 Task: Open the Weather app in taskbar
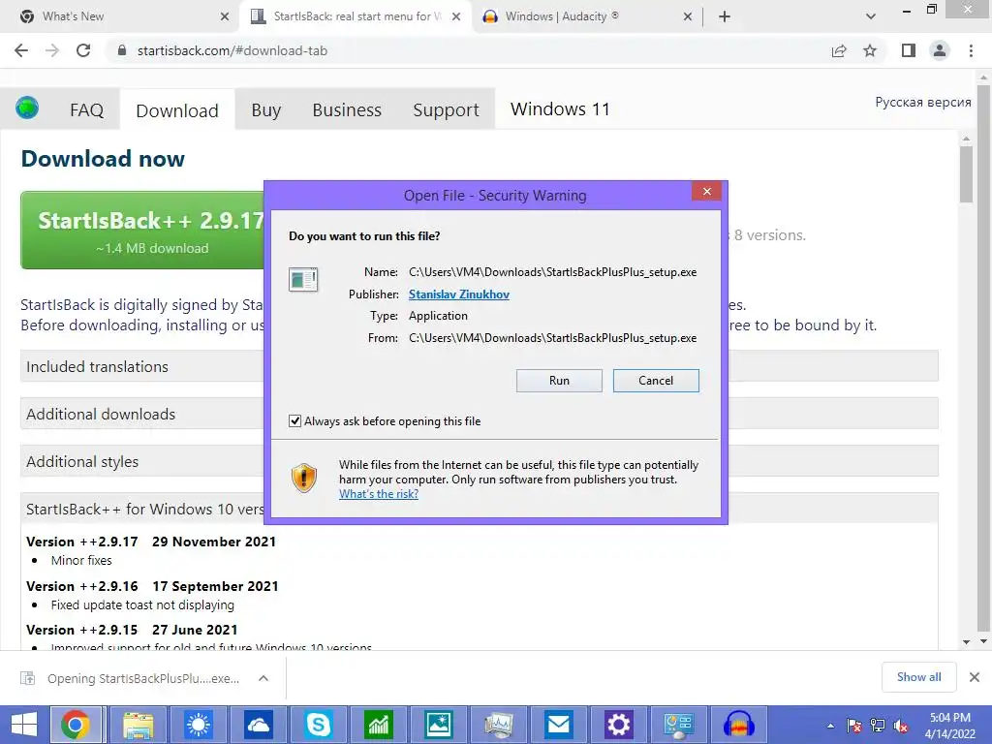point(198,725)
